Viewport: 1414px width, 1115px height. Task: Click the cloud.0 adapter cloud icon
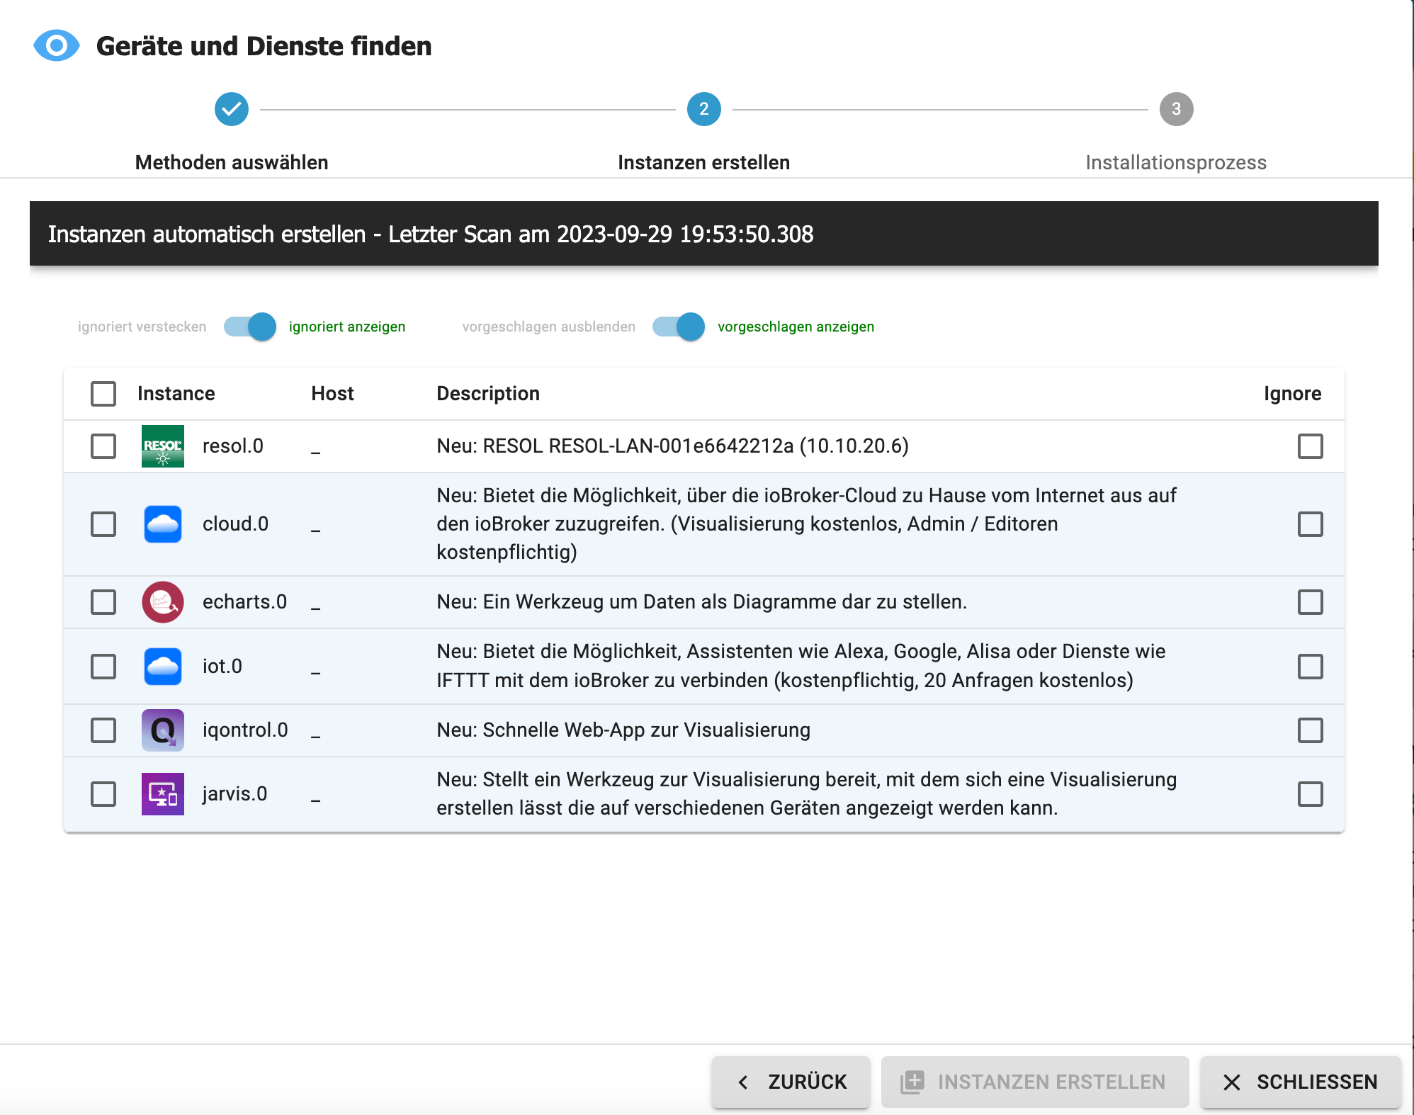(x=163, y=524)
